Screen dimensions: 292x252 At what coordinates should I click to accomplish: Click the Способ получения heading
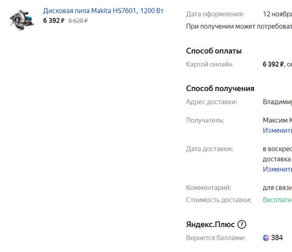point(220,88)
